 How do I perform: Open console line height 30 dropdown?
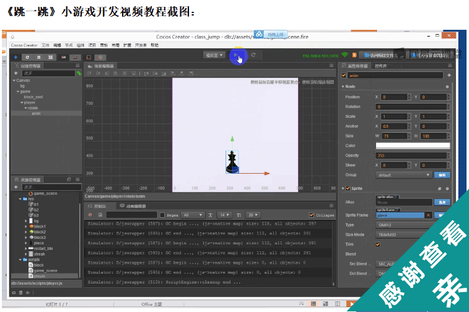[253, 215]
